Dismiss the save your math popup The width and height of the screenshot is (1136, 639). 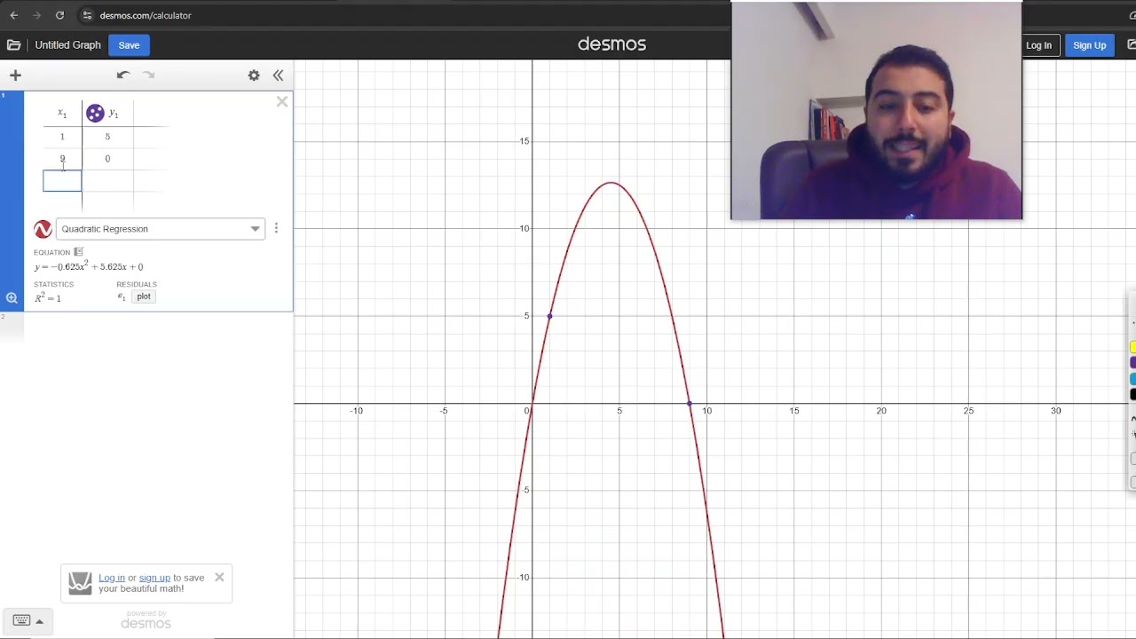219,577
